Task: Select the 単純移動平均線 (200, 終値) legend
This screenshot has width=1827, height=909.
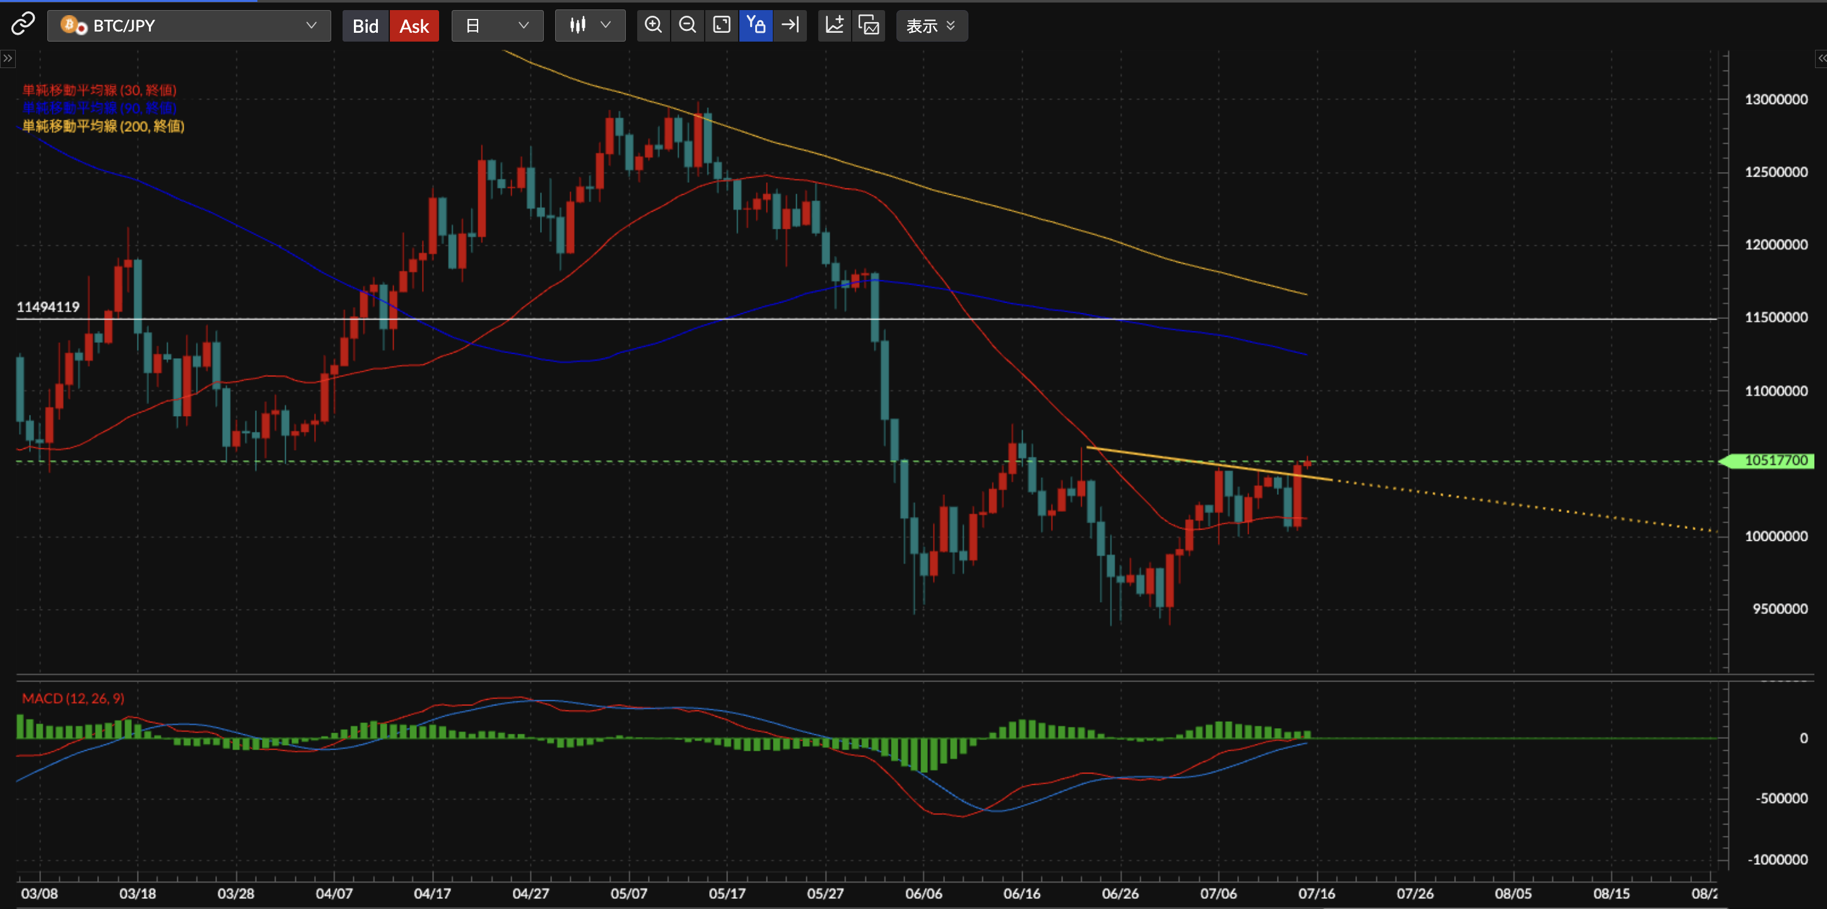Action: 103,126
